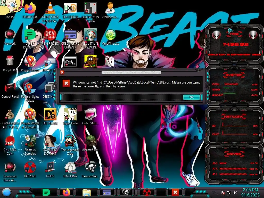Select the Recycle Bin desktop icon
The height and width of the screenshot is (198, 264).
pos(10,64)
